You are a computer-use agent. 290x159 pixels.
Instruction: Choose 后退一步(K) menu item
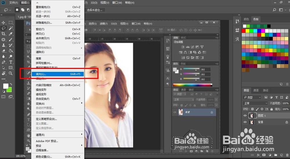click(x=58, y=16)
